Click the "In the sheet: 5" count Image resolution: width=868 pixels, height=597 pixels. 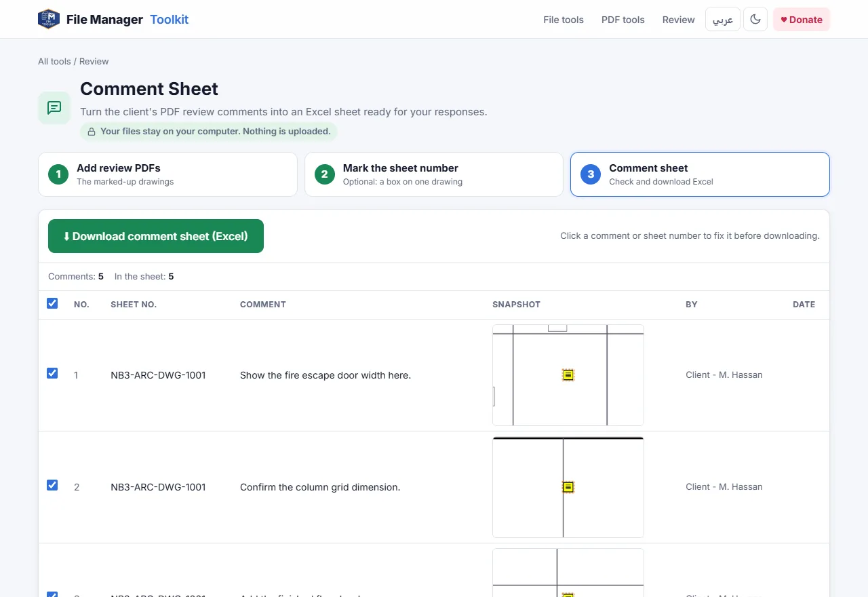click(144, 276)
